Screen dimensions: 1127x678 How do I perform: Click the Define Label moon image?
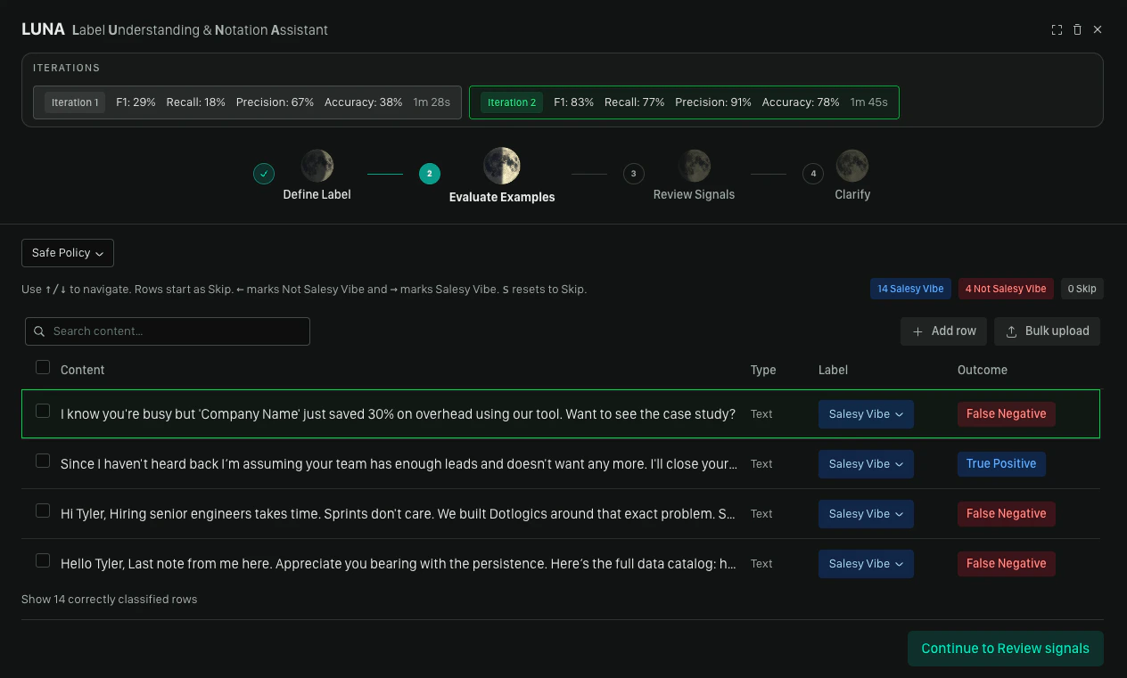tap(317, 166)
